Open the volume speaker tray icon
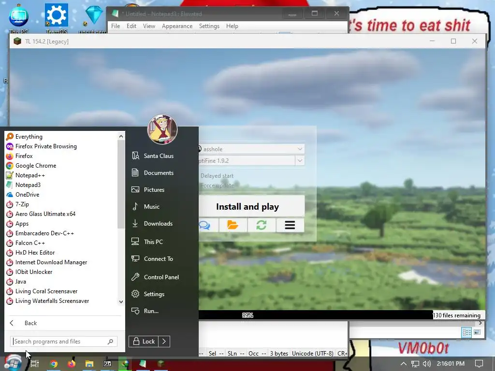The width and height of the screenshot is (495, 371). tap(426, 364)
